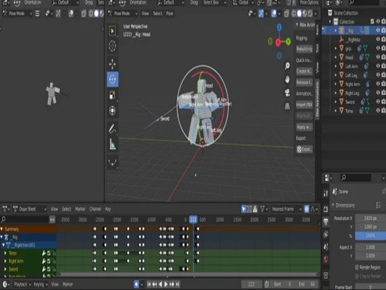Click the zoom view magnifier icon
The width and height of the screenshot is (386, 290).
click(x=287, y=66)
